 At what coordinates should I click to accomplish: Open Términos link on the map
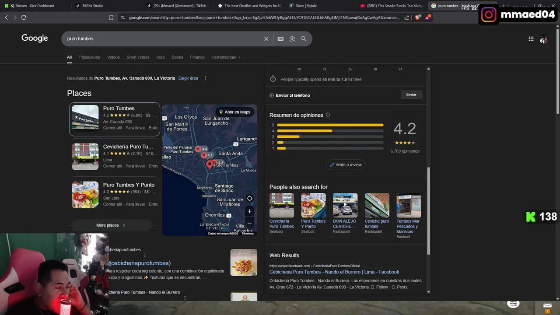point(248,234)
